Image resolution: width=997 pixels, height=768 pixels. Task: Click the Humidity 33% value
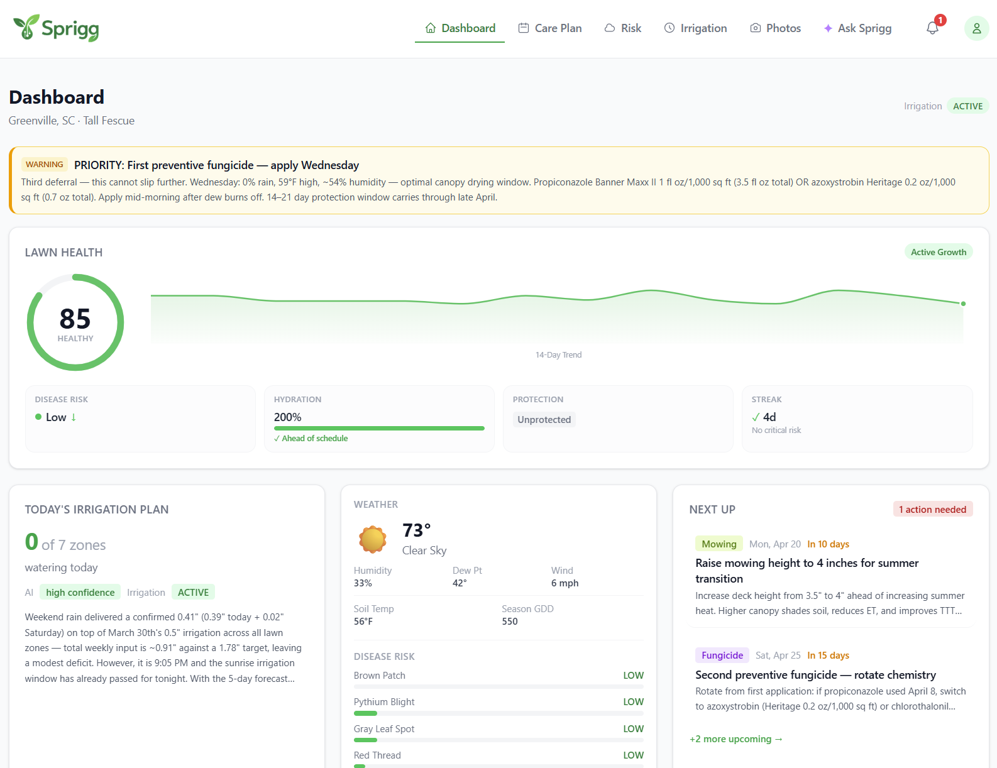pyautogui.click(x=363, y=583)
